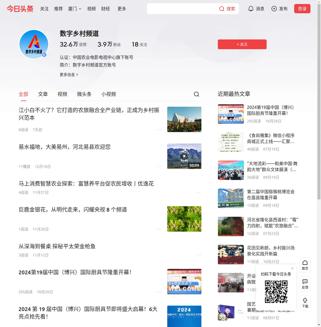321x327 pixels.
Task: Open 2024第19届中国（博兴）国际厨具节隆重开幕 feed title
Action: tap(75, 272)
